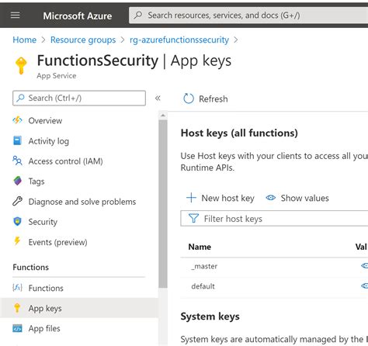Click the search magnifier icon in top bar
The width and height of the screenshot is (368, 346).
[138, 15]
